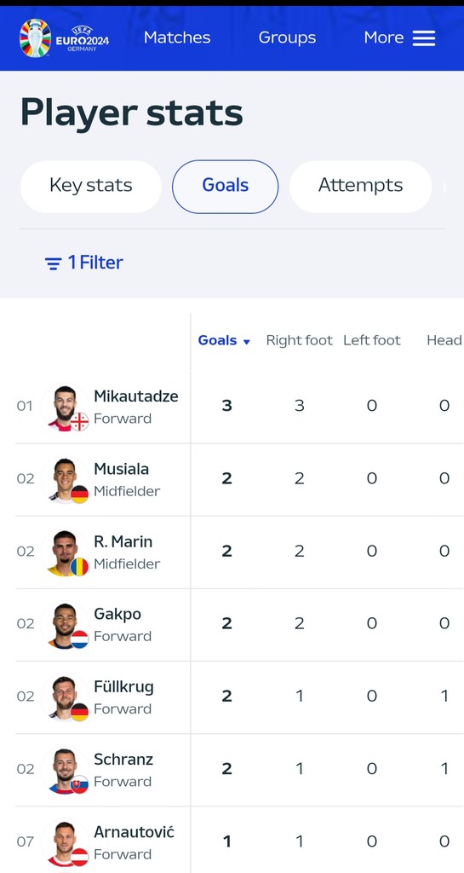This screenshot has height=873, width=464.
Task: Open the hamburger More menu icon
Action: (424, 38)
